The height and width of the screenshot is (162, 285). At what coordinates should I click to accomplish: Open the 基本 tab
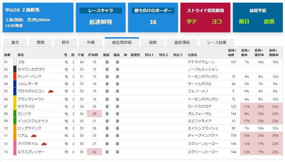tap(15, 42)
